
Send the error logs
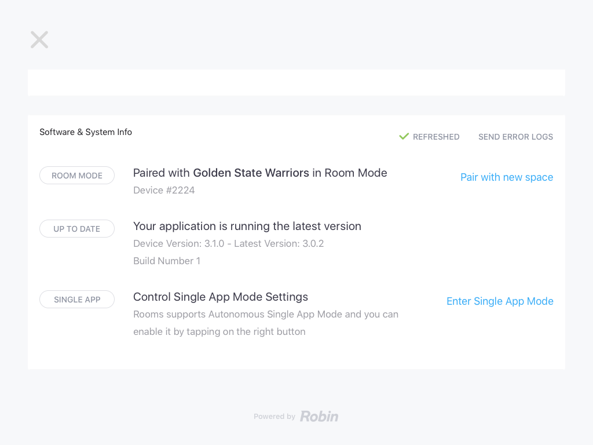[x=515, y=137]
